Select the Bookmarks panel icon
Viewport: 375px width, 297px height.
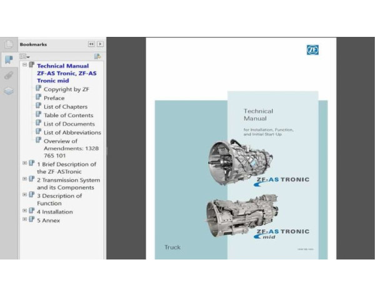(x=9, y=60)
